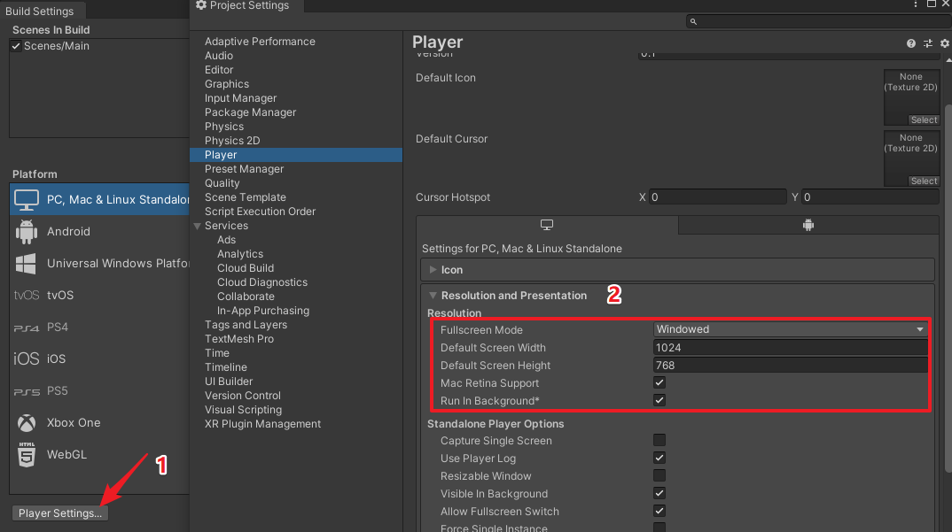
Task: Click the Default Cursor texture slot
Action: [911, 158]
